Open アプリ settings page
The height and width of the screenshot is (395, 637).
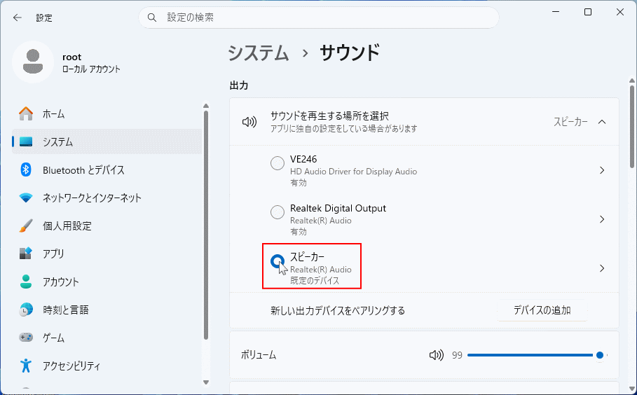coord(107,254)
